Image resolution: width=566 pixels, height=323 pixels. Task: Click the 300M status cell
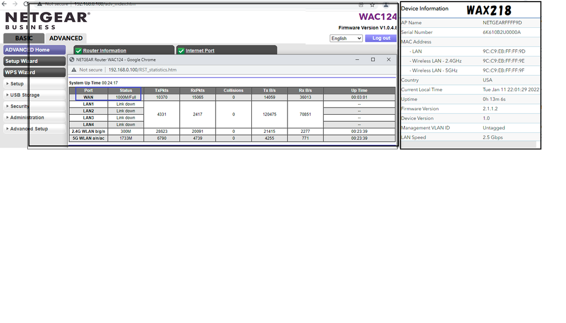pyautogui.click(x=125, y=131)
